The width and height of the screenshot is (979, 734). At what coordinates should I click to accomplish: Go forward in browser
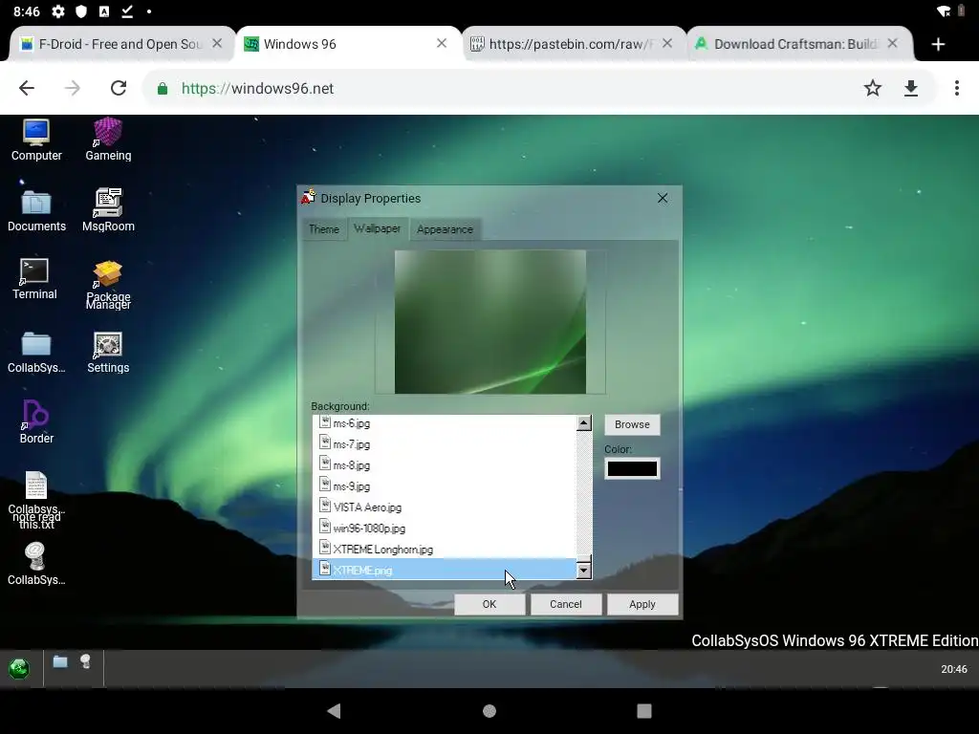[x=73, y=88]
